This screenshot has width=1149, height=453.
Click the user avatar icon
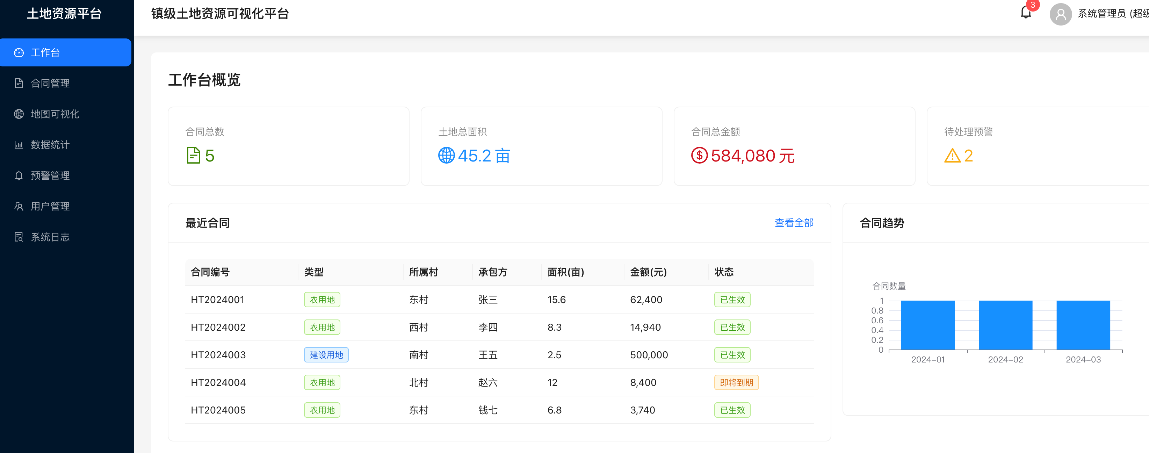click(1060, 14)
